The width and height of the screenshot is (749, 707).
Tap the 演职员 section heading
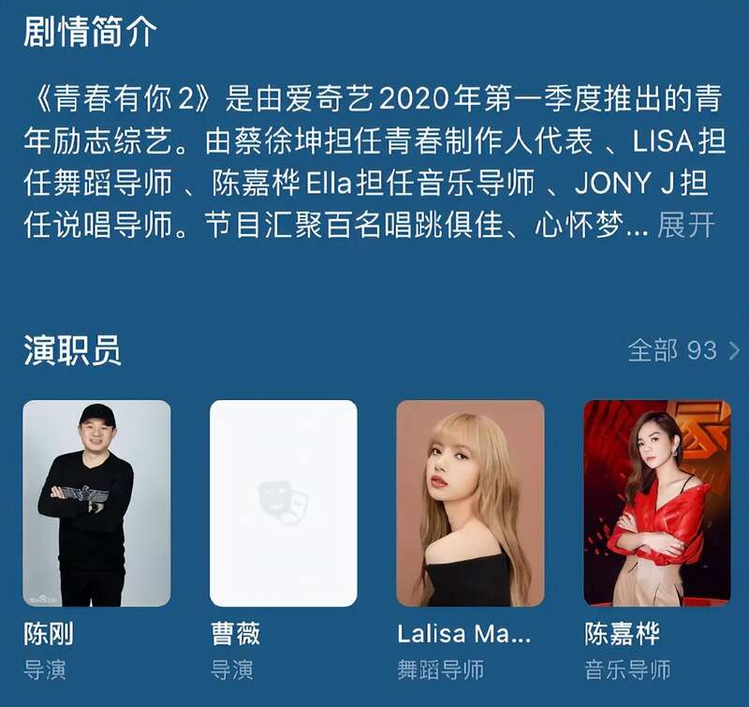point(72,350)
